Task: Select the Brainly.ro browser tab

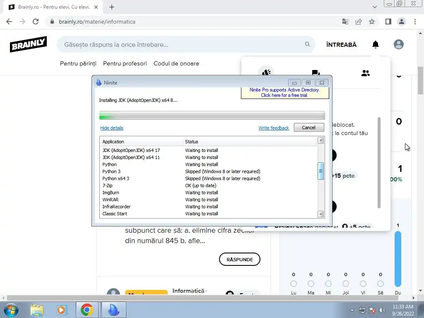Action: click(x=53, y=7)
